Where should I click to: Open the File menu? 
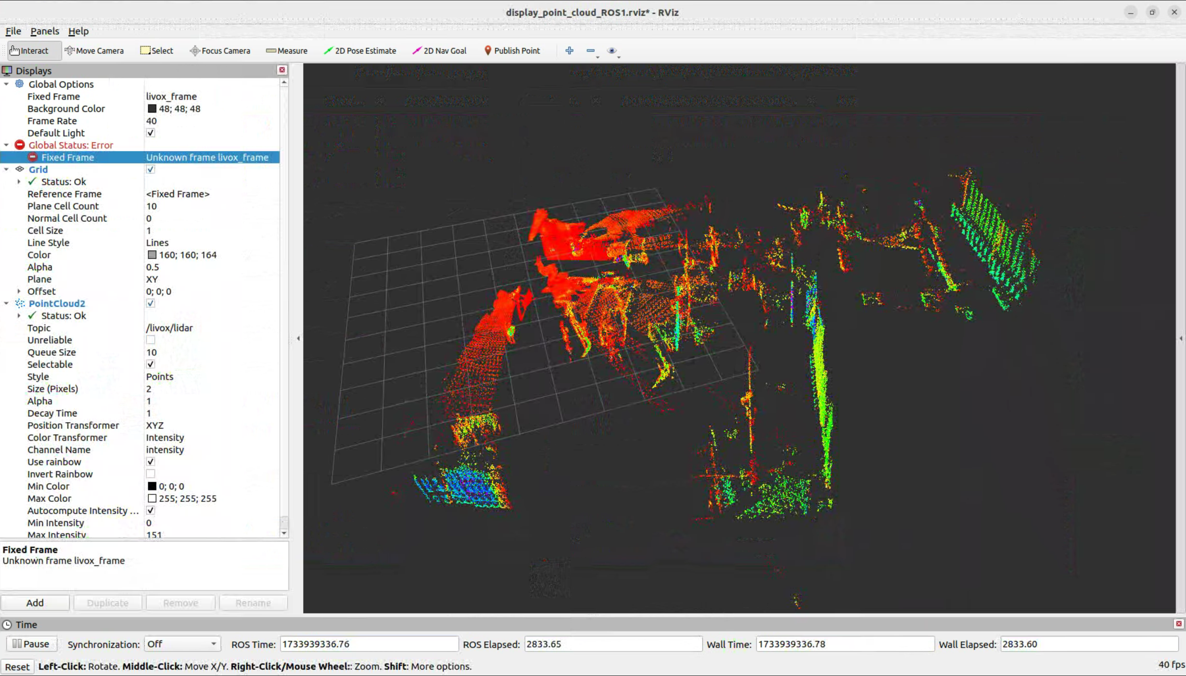click(13, 31)
